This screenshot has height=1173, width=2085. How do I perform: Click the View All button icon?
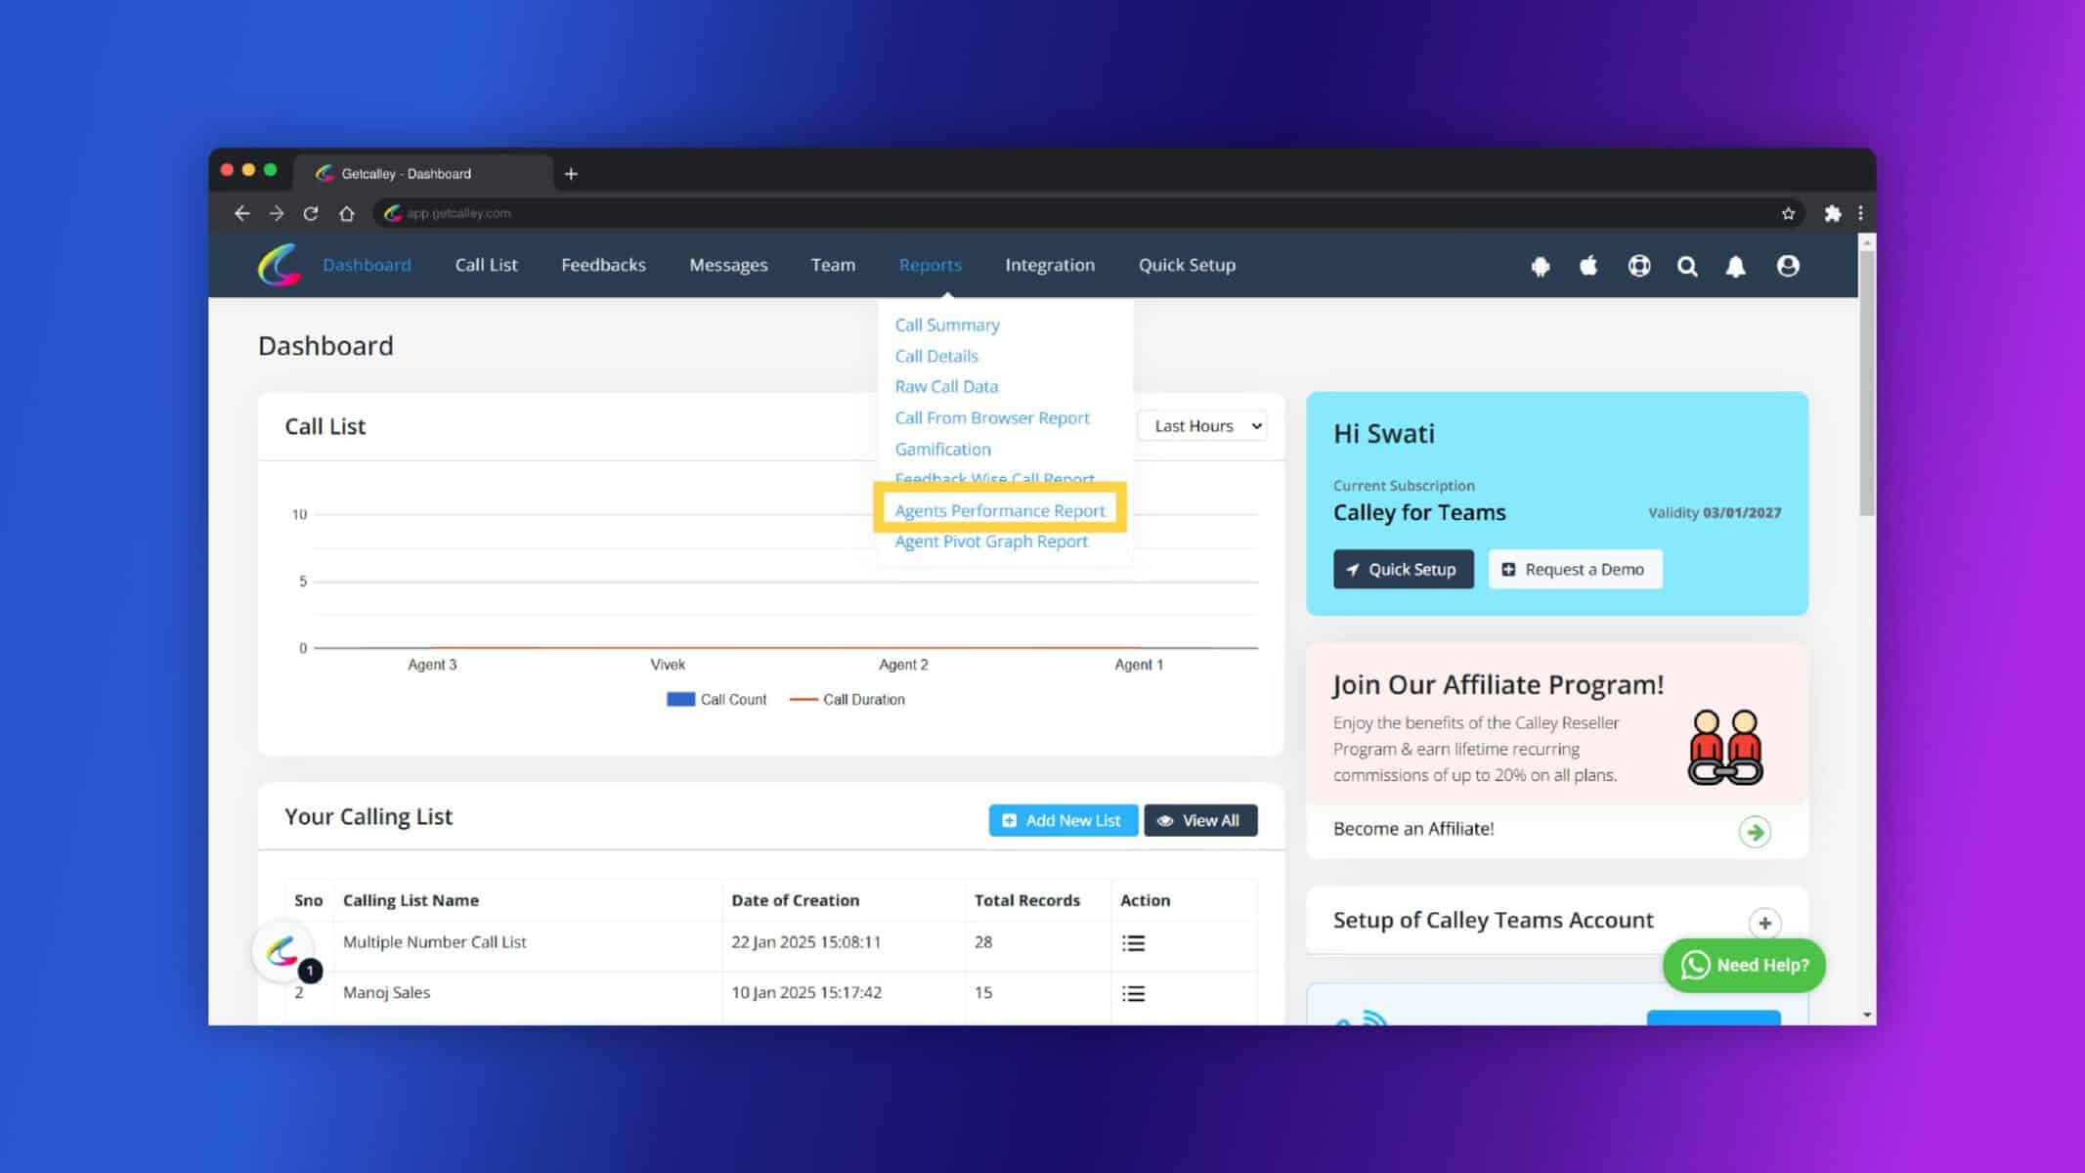coord(1167,819)
